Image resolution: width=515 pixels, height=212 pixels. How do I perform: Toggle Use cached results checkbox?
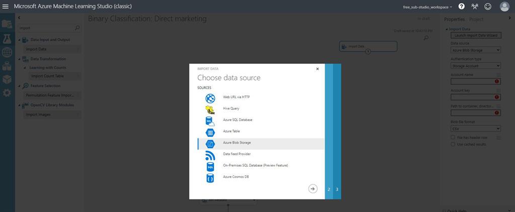pyautogui.click(x=453, y=145)
